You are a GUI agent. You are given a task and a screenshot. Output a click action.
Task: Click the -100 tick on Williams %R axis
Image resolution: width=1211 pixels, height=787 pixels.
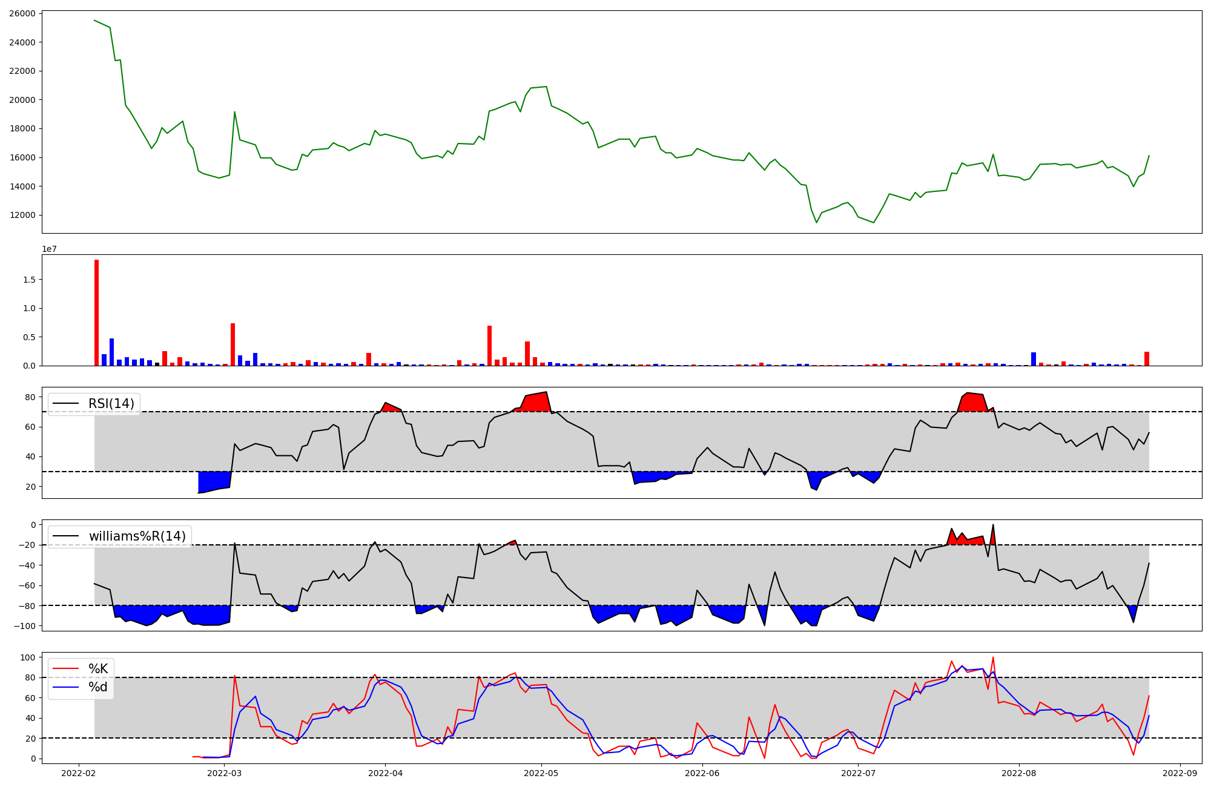[25, 626]
